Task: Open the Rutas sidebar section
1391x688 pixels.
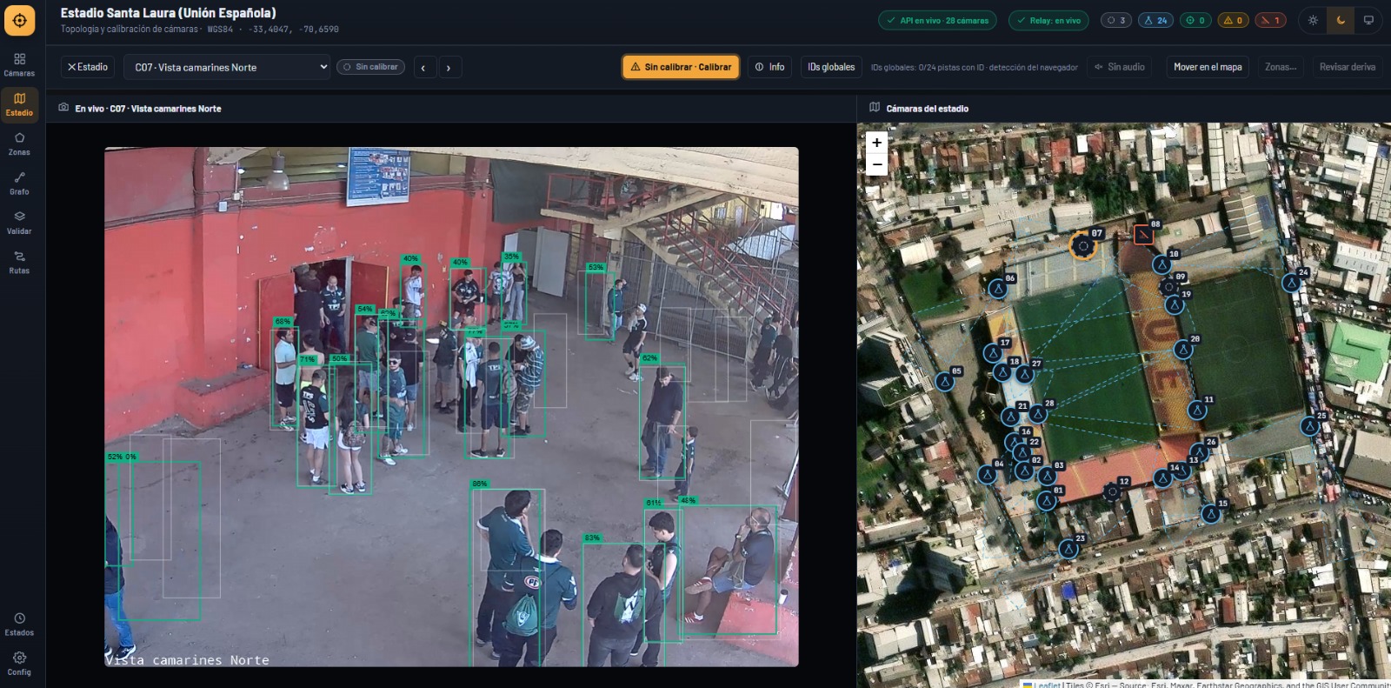Action: click(x=19, y=262)
